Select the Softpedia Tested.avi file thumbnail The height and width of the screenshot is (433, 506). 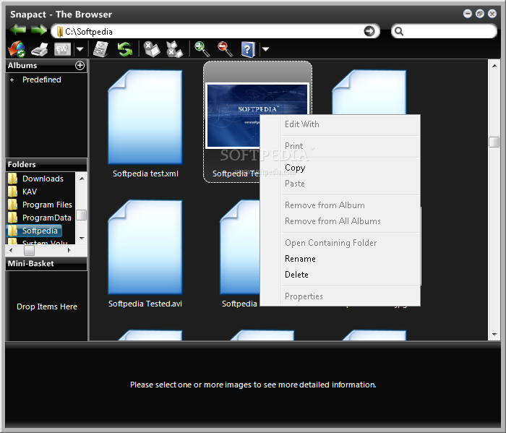pyautogui.click(x=145, y=247)
